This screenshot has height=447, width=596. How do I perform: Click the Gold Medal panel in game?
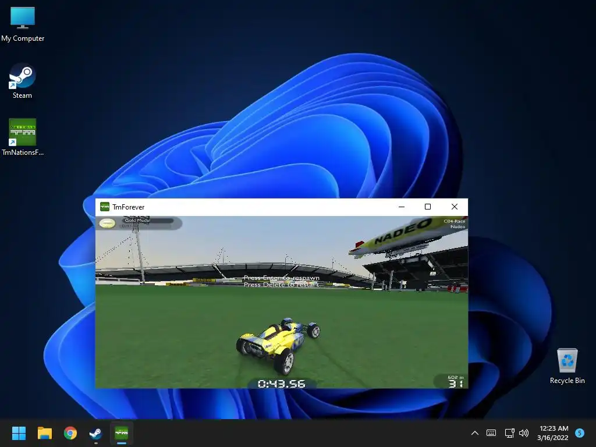click(x=139, y=223)
